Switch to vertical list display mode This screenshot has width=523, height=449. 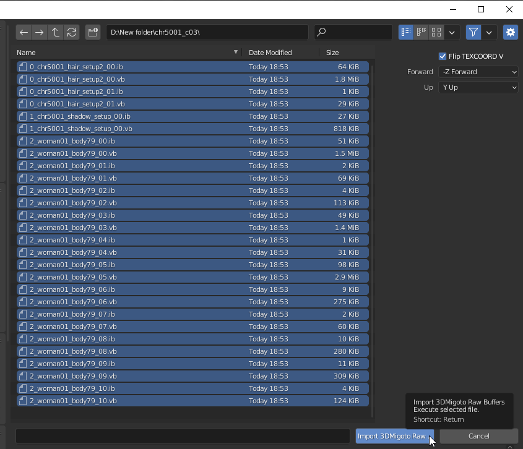tap(406, 32)
